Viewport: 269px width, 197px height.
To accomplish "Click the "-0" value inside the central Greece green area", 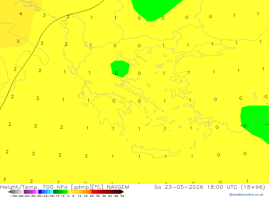I will point(115,73).
